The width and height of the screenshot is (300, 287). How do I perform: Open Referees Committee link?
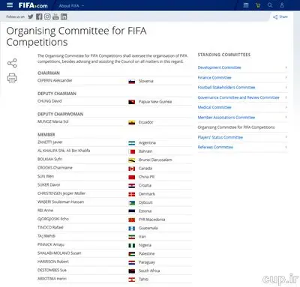pyautogui.click(x=215, y=147)
